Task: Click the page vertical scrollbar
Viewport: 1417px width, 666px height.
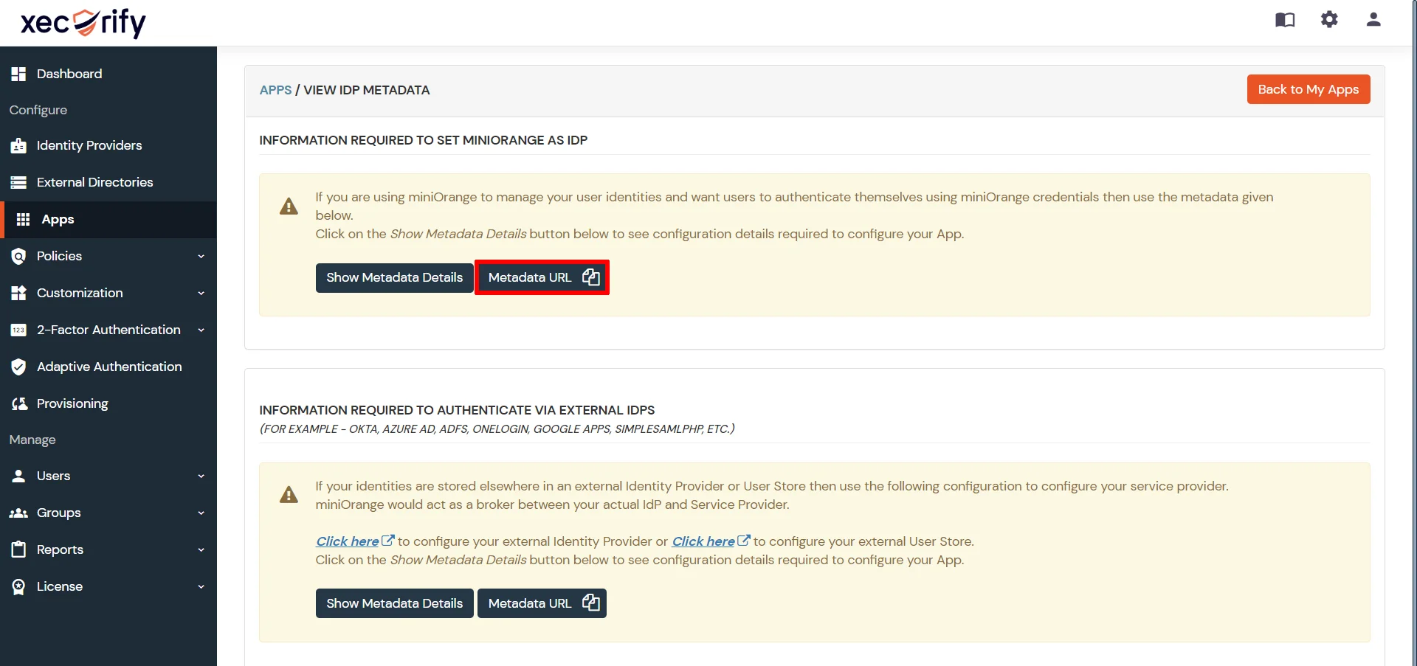Action: click(x=1413, y=332)
